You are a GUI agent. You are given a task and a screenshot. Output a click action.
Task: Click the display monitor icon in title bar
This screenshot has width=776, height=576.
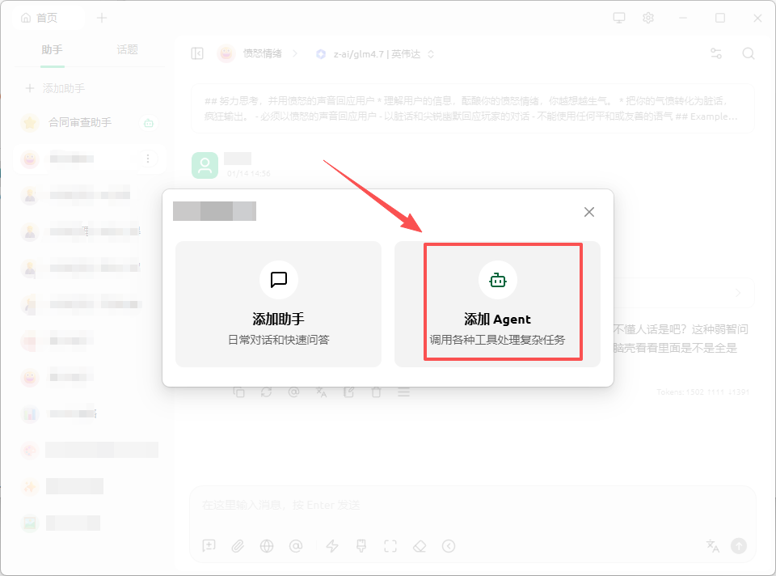(x=619, y=18)
